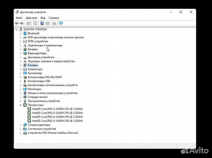Open the Справка menu
Image resolution: width=212 pixels, height=158 pixels.
[x=54, y=18]
